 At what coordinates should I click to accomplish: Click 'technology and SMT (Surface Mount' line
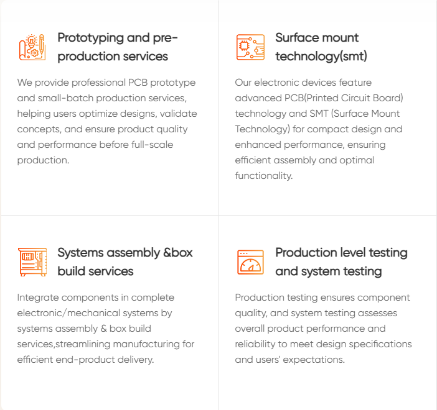317,114
